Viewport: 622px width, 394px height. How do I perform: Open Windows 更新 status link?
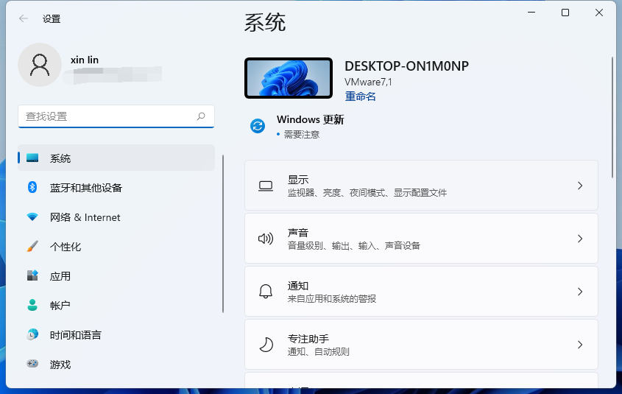[x=310, y=120]
